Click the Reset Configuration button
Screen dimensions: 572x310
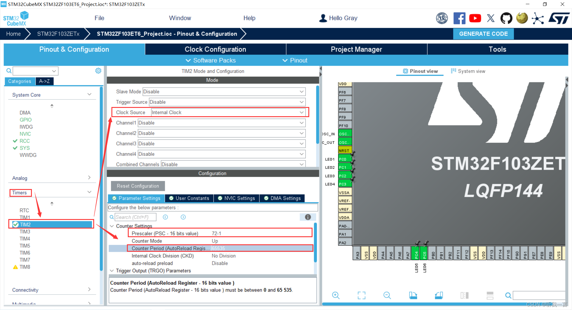pyautogui.click(x=138, y=186)
